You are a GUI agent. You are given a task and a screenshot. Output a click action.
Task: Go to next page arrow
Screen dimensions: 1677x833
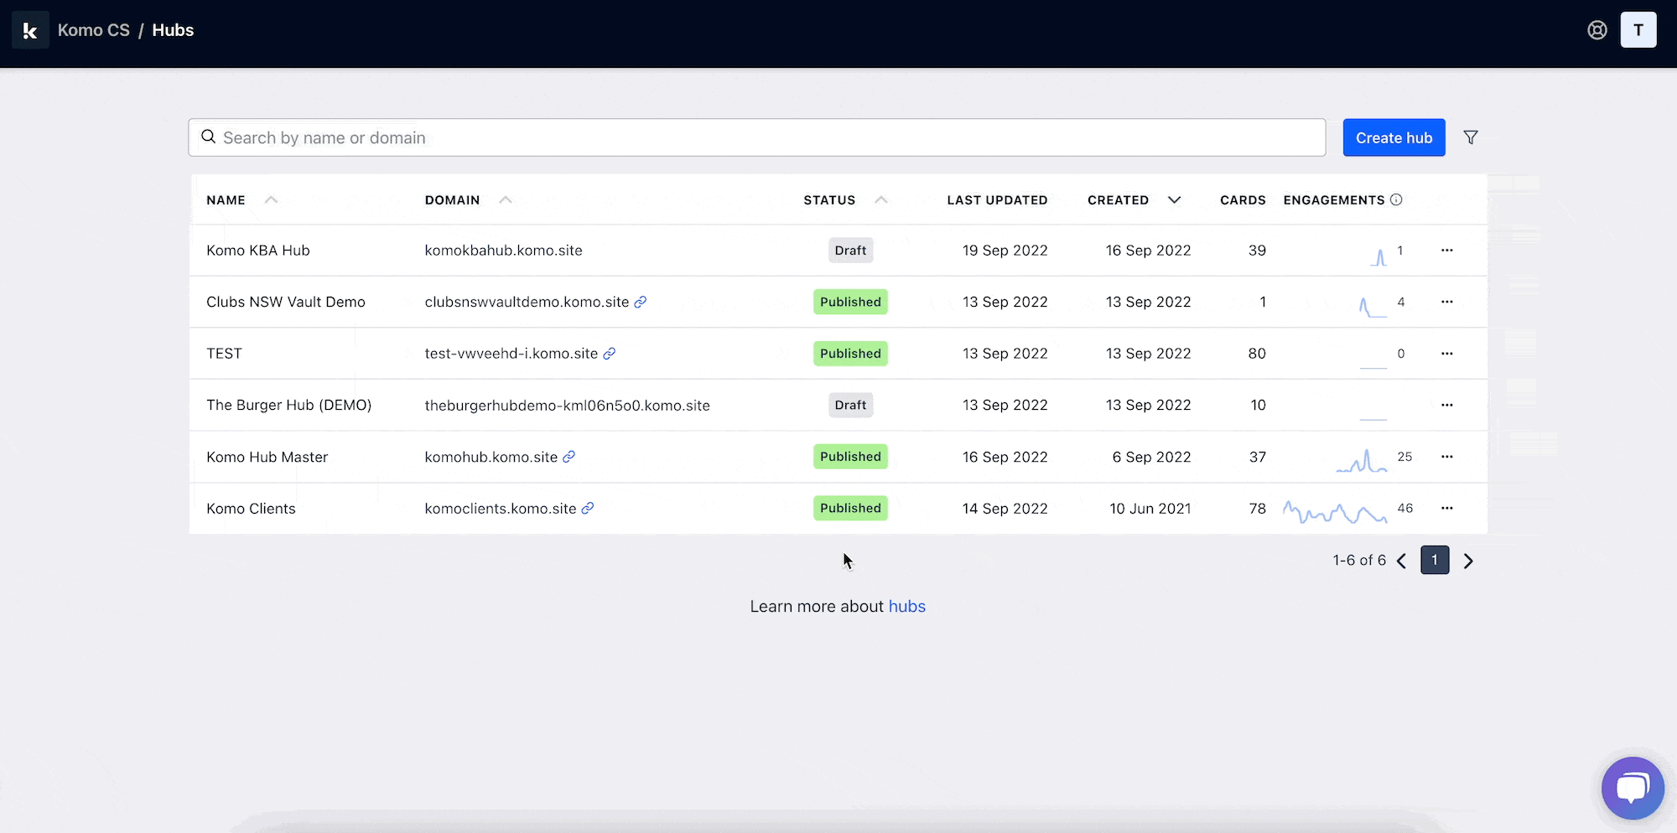click(1468, 561)
